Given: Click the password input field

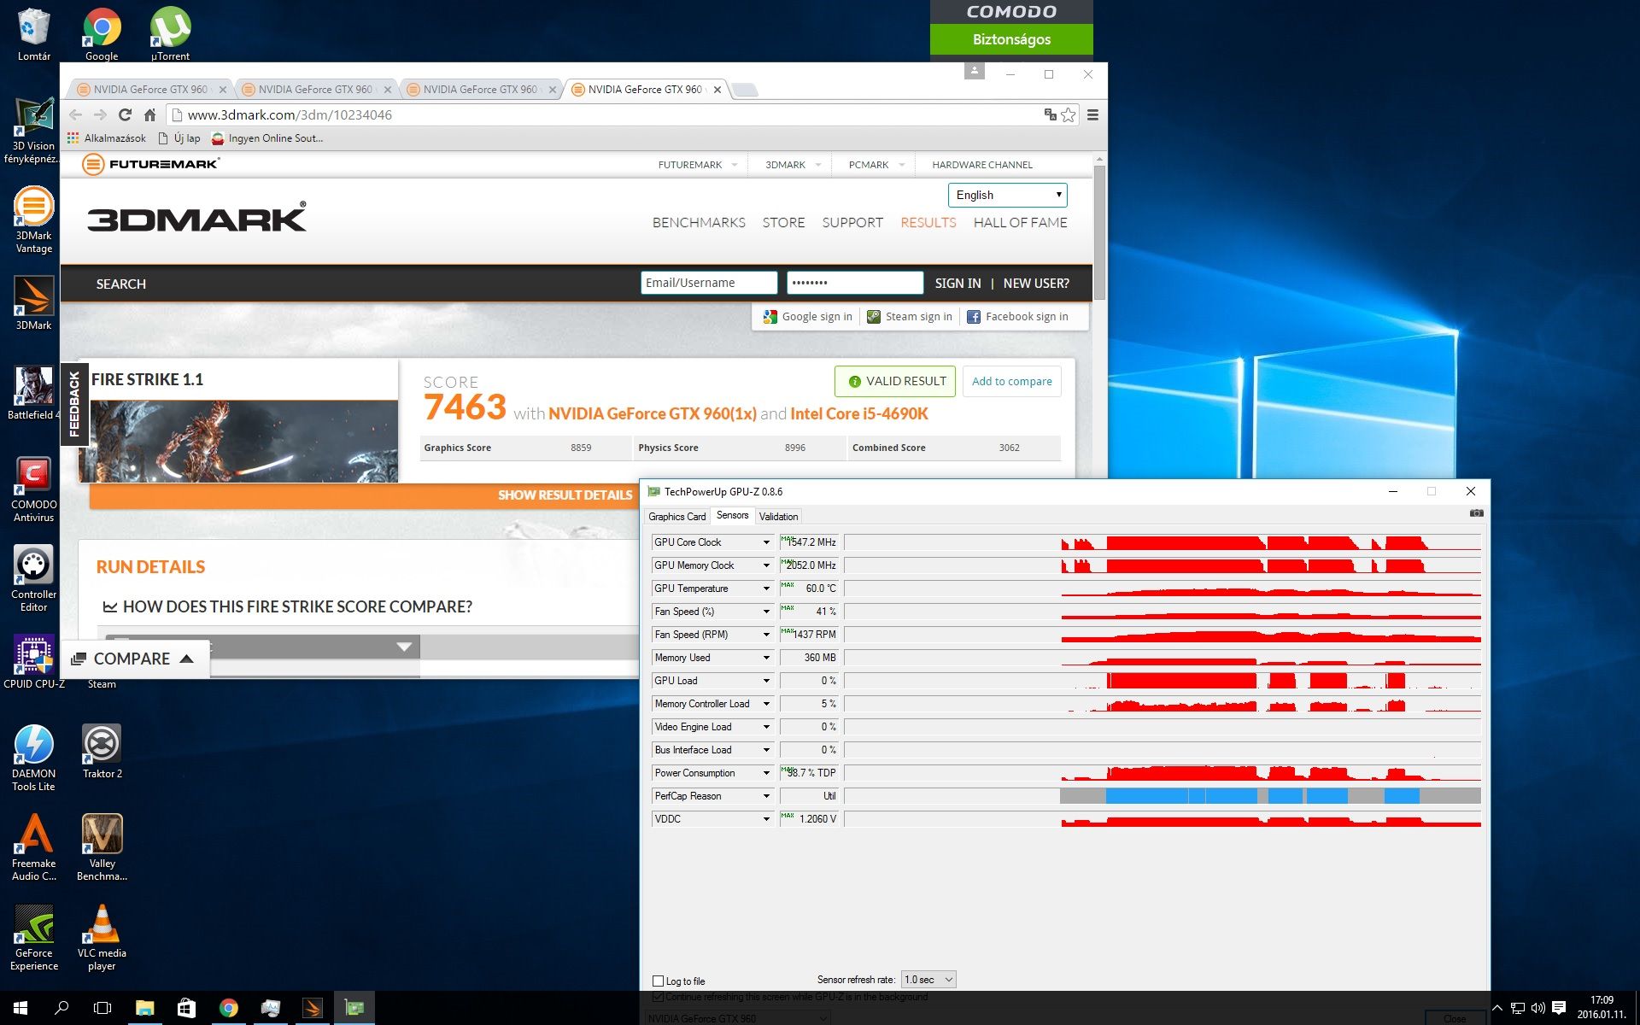Looking at the screenshot, I should pos(855,283).
